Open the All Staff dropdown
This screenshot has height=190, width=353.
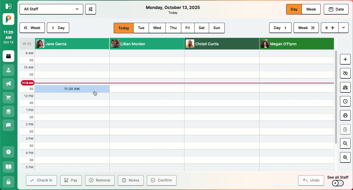pyautogui.click(x=51, y=9)
